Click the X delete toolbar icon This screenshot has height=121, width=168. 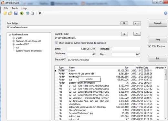coord(40,13)
